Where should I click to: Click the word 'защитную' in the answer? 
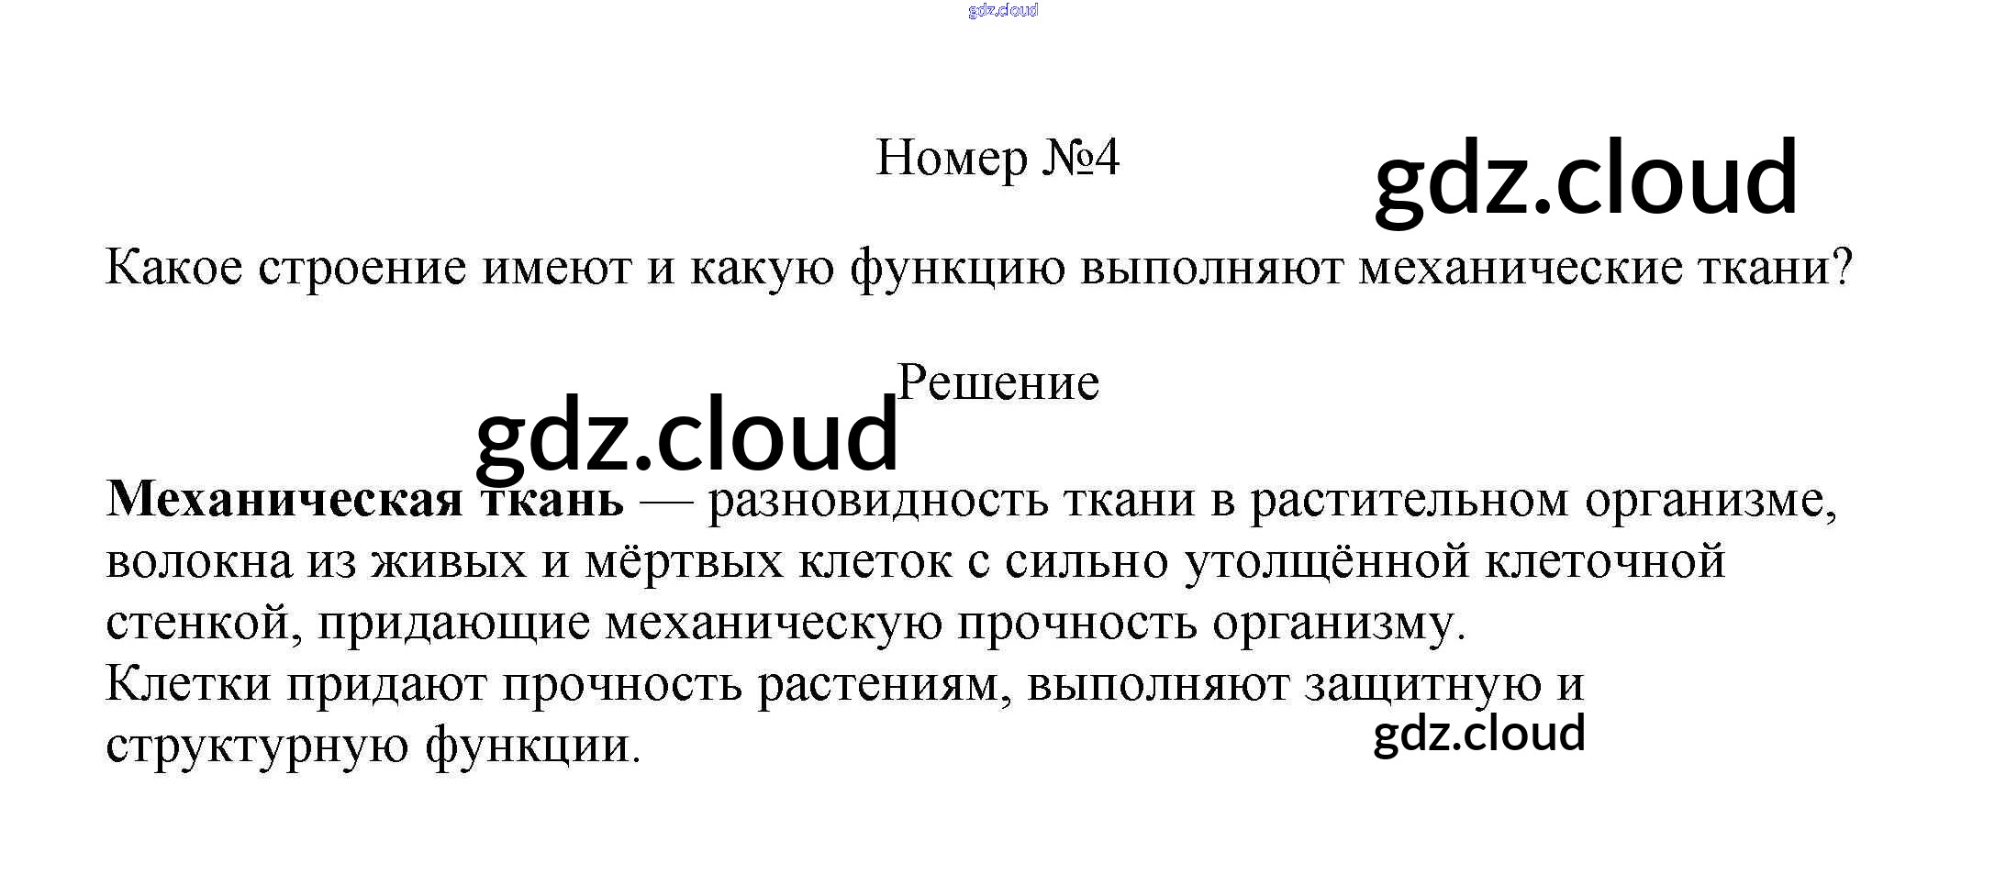click(1422, 684)
